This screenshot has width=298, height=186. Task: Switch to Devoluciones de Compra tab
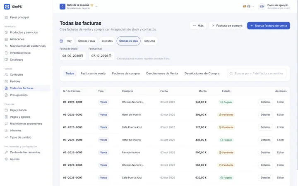coord(202,74)
